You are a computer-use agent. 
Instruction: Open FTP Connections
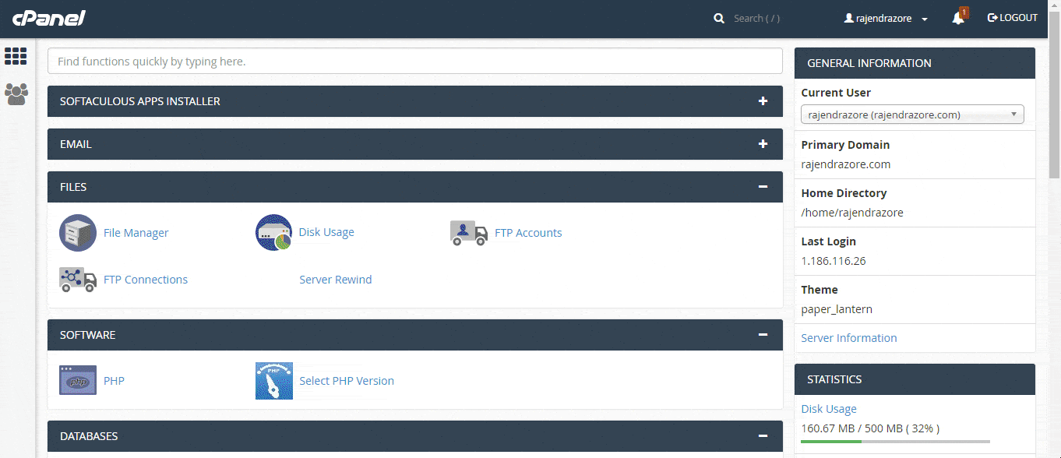pos(145,279)
